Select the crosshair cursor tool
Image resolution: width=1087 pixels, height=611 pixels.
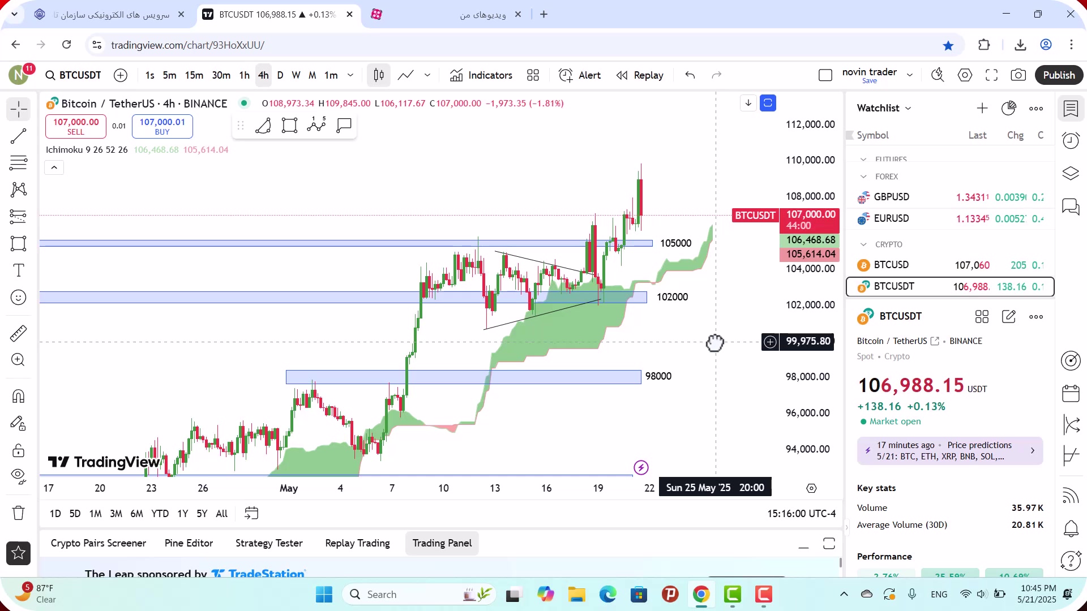[19, 109]
